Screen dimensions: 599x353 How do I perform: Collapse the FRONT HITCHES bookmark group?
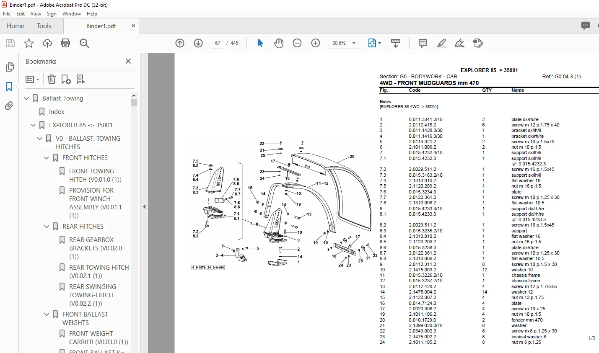pos(47,158)
